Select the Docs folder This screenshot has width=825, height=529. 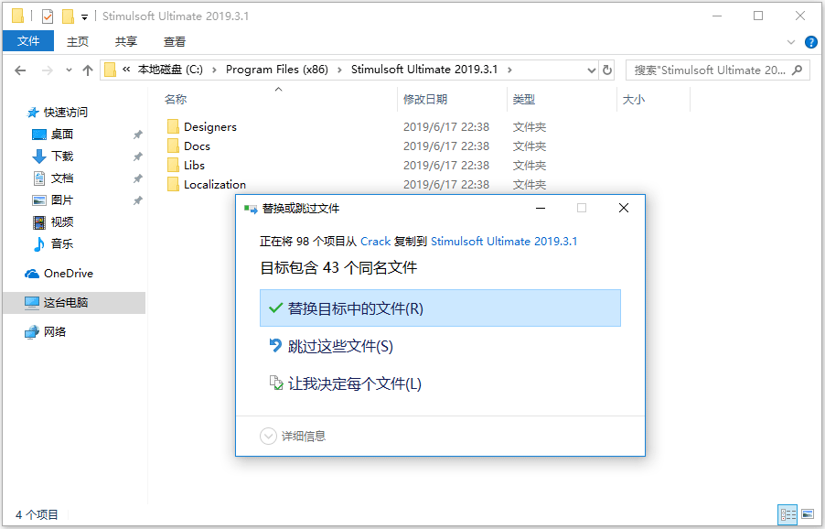click(197, 146)
